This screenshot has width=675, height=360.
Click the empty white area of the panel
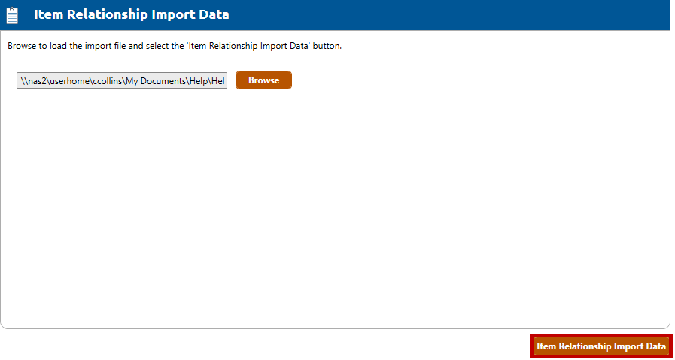[335, 210]
